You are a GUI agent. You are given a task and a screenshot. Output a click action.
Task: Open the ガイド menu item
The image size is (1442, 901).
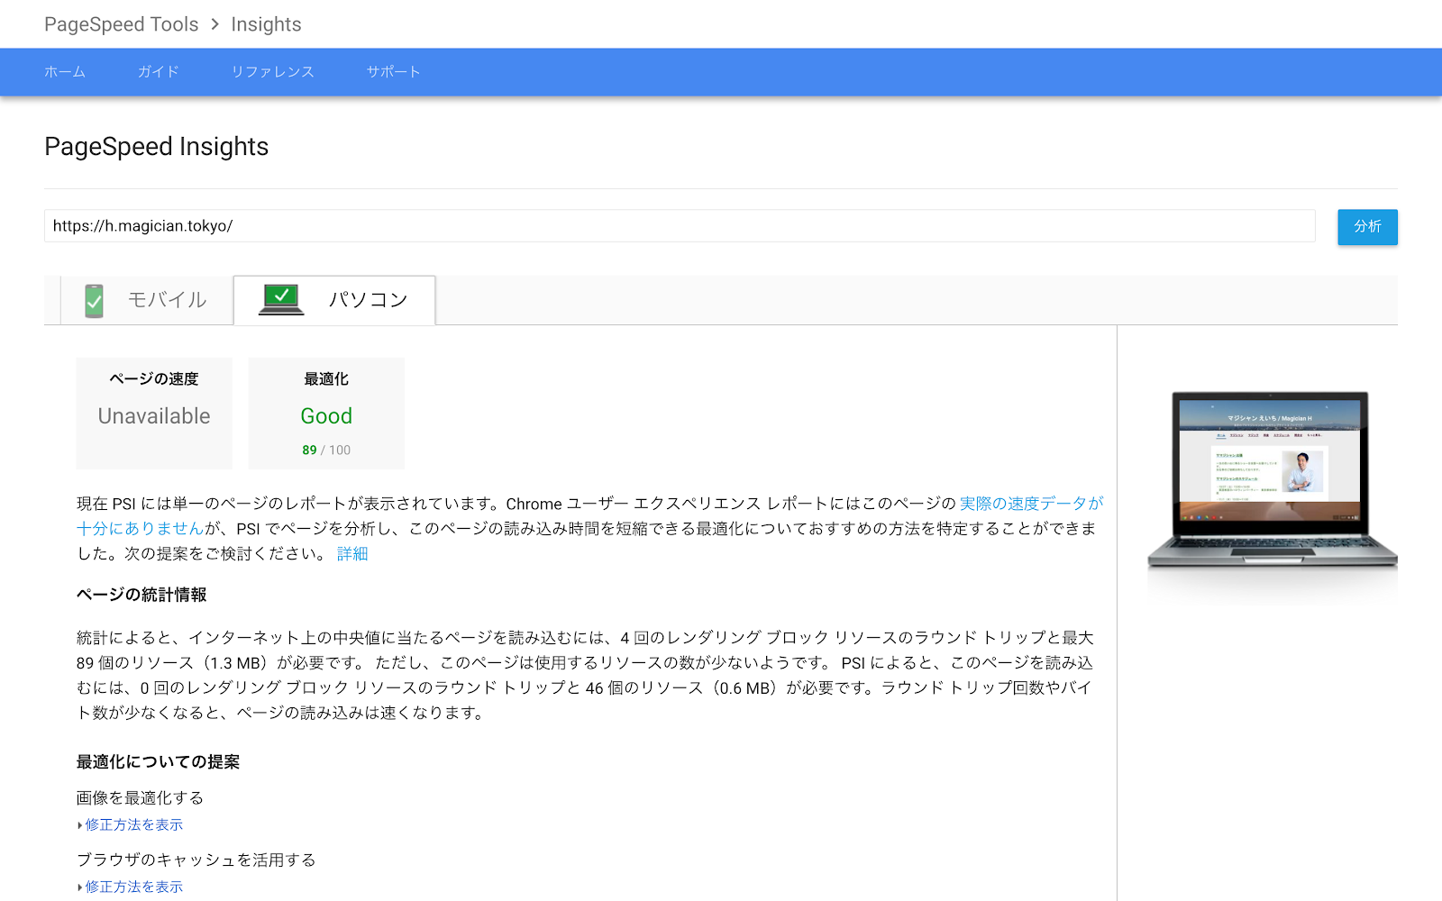point(159,72)
